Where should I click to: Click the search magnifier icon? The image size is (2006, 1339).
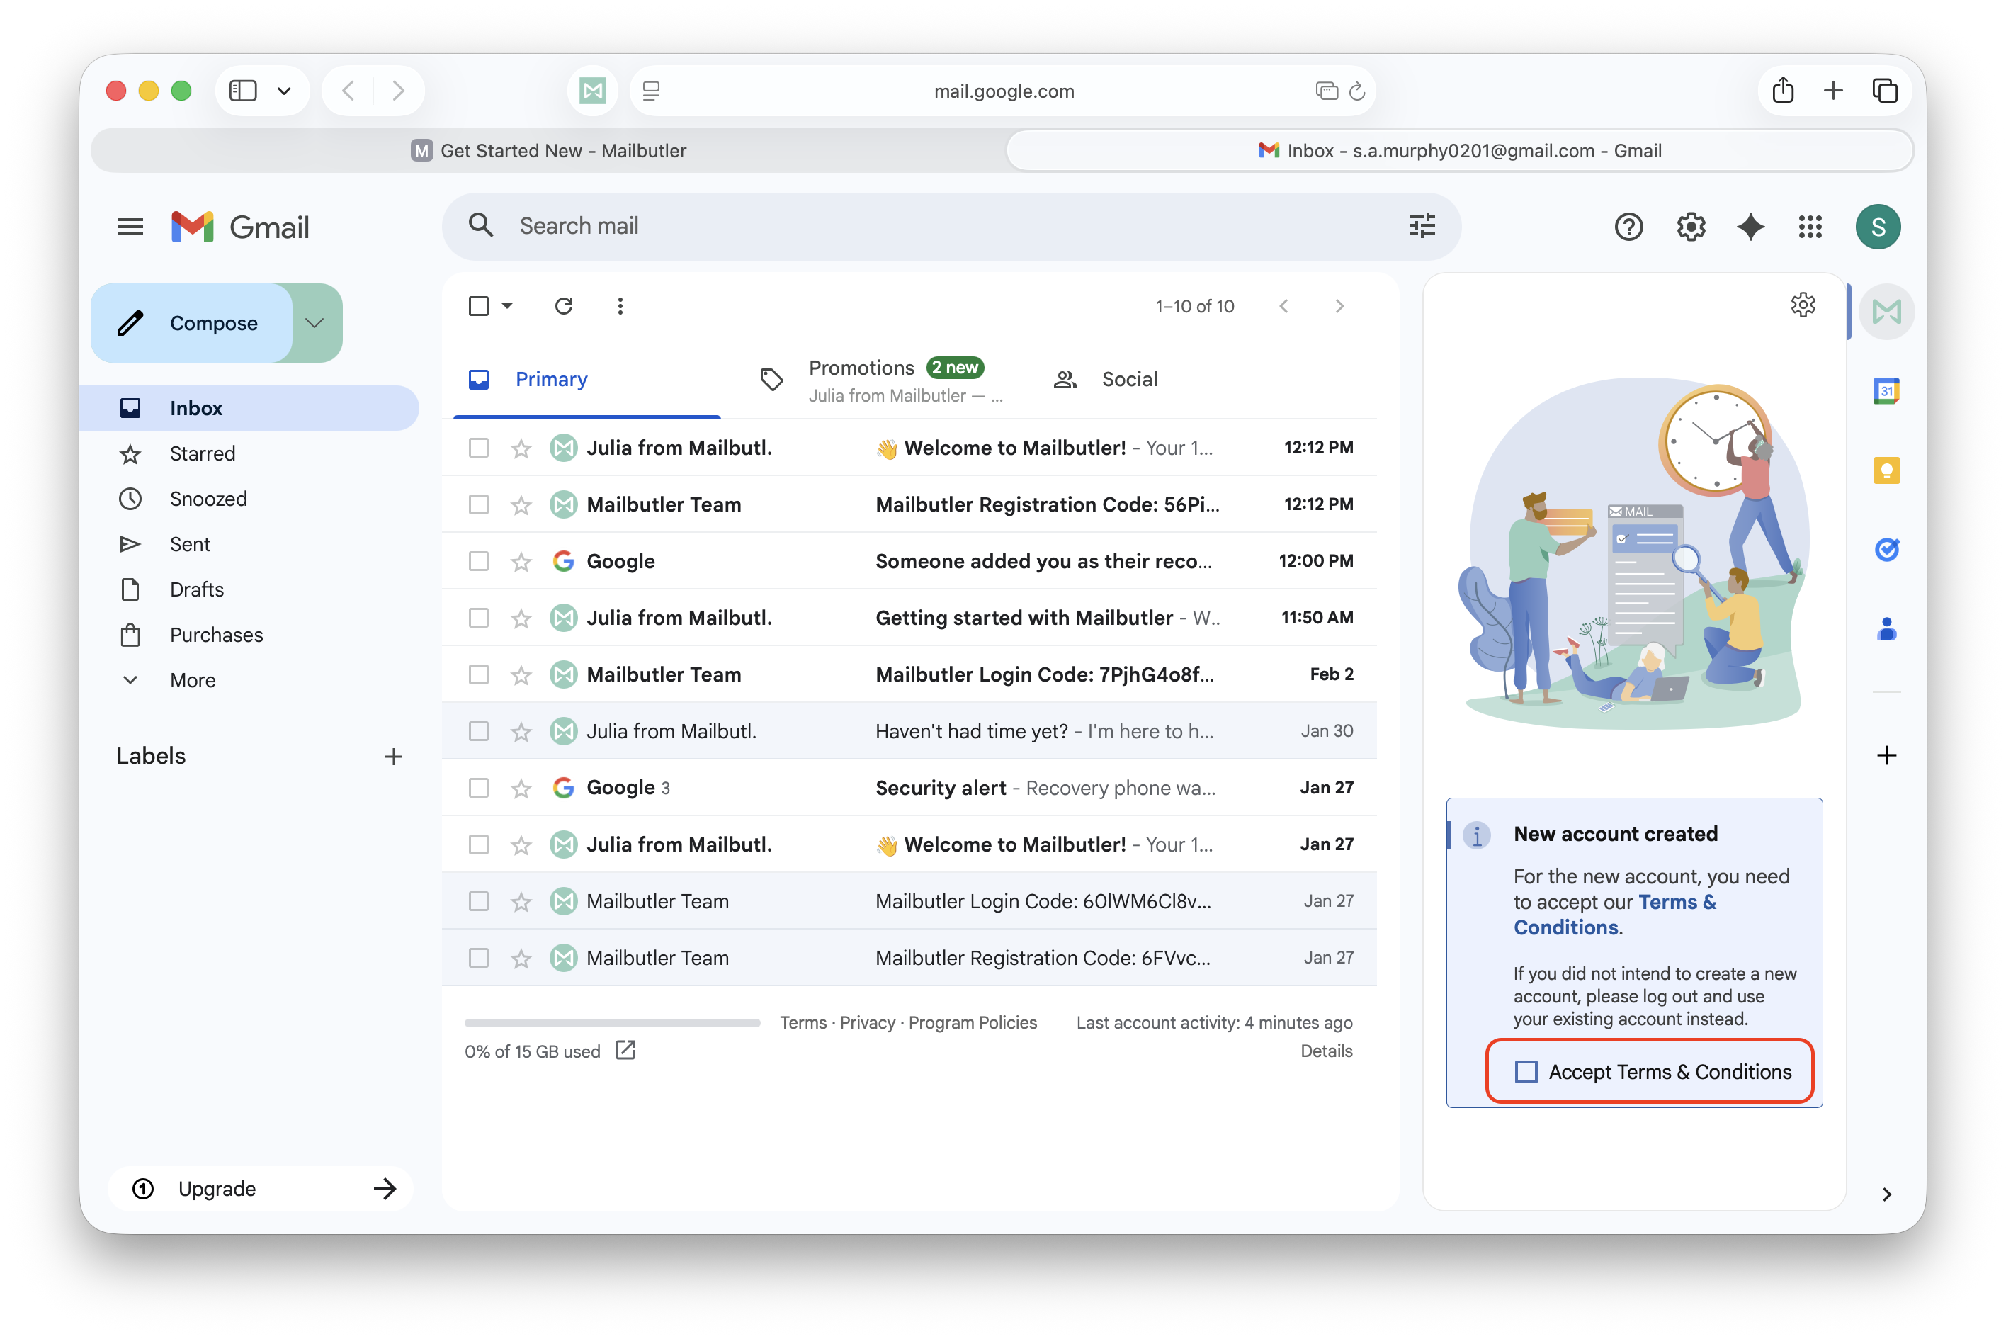tap(482, 225)
